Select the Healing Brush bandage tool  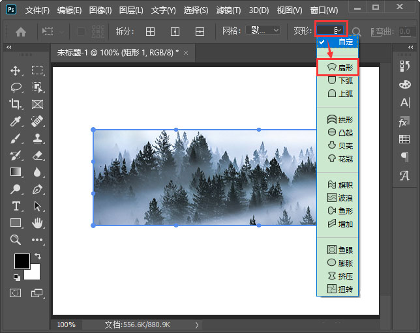(x=37, y=121)
